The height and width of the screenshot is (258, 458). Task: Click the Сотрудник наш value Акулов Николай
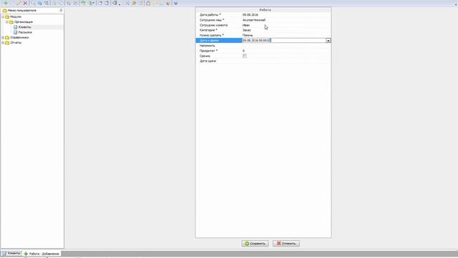[x=254, y=20]
